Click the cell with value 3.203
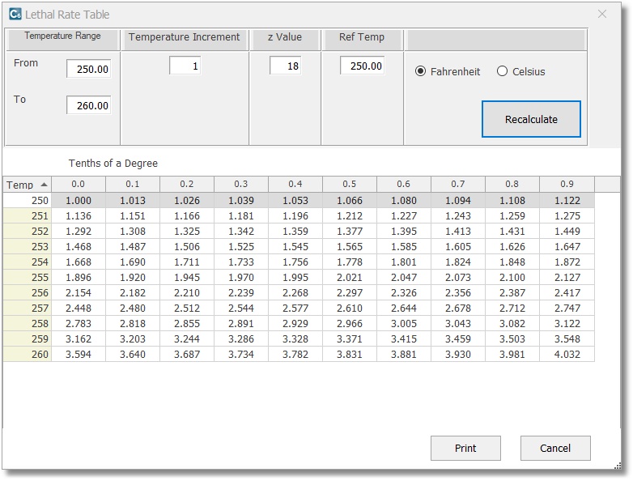The width and height of the screenshot is (633, 481). 133,338
